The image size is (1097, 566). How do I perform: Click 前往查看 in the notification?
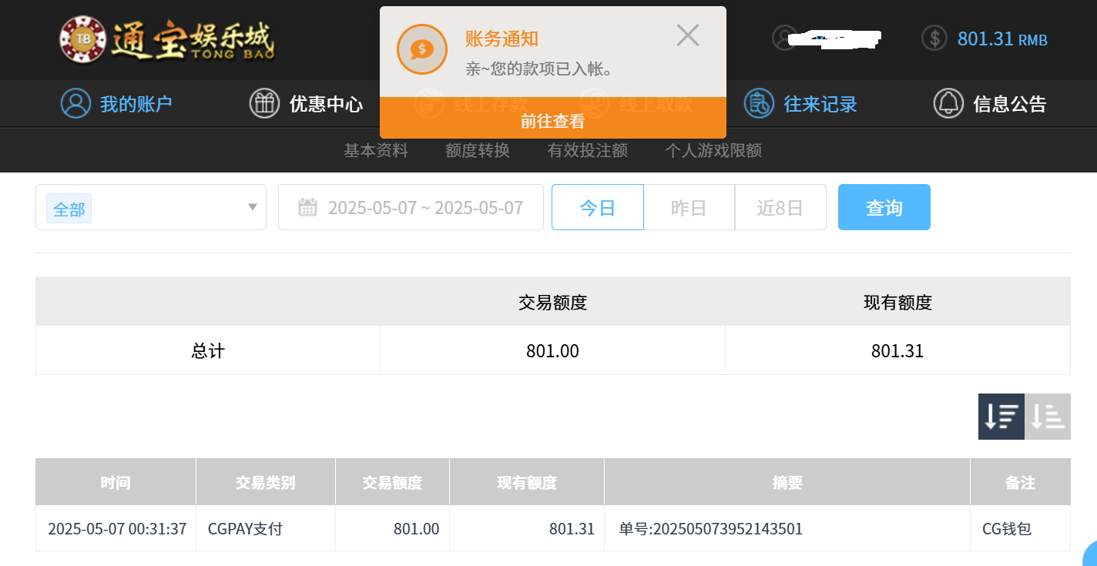coord(552,123)
